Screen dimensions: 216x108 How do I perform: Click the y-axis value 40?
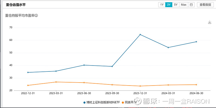click(x=11, y=65)
